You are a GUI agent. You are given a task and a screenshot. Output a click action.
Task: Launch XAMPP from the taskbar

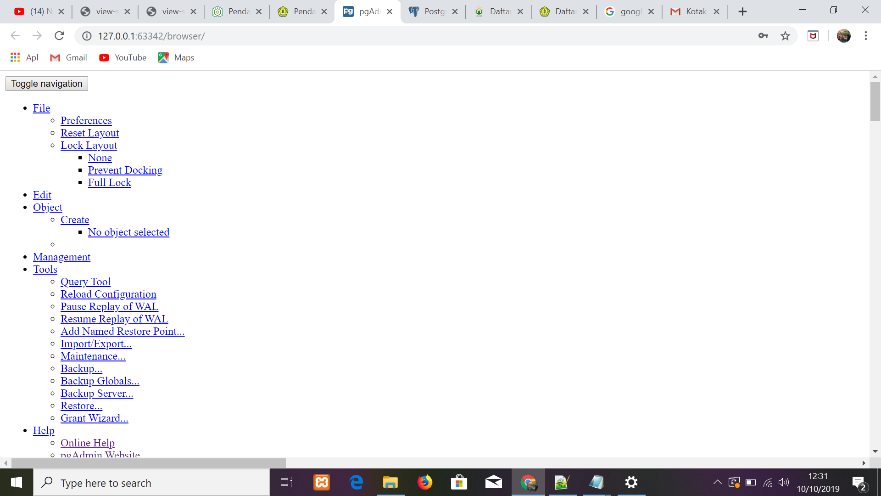click(322, 482)
